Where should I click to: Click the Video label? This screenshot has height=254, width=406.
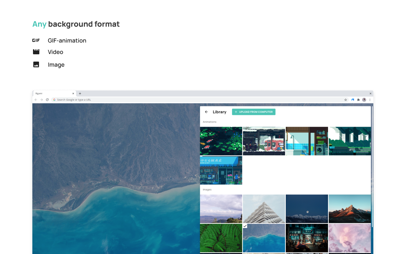pyautogui.click(x=56, y=52)
